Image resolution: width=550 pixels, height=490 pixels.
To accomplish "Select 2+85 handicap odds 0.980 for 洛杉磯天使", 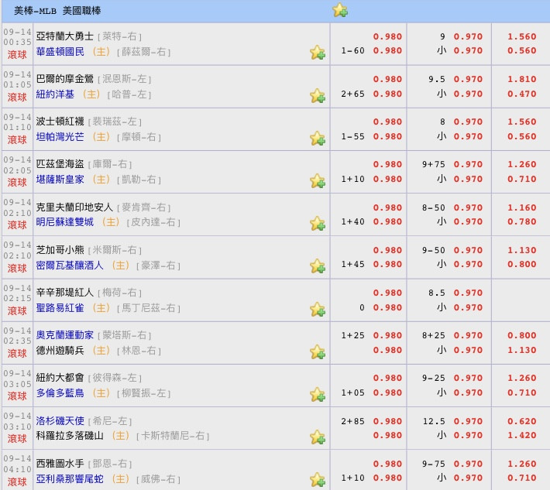I will (387, 421).
